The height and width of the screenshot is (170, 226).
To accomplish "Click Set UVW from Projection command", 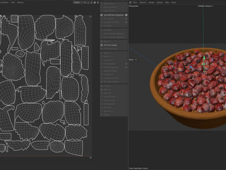I will pos(114,15).
